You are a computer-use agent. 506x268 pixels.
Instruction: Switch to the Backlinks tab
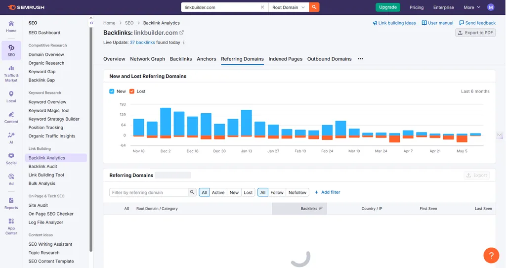tap(181, 59)
